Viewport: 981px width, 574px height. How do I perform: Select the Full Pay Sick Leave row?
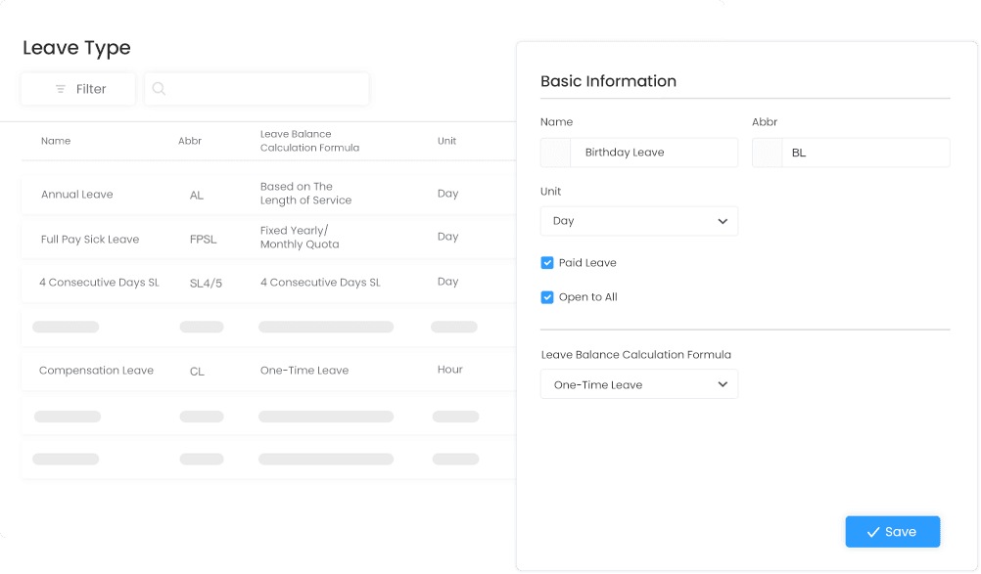pyautogui.click(x=268, y=239)
